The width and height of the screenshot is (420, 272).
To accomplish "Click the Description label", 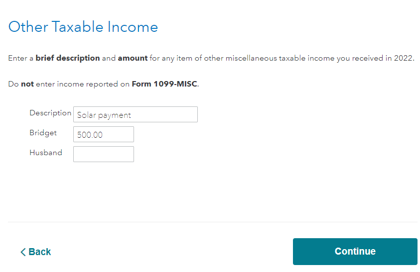I will pos(50,113).
